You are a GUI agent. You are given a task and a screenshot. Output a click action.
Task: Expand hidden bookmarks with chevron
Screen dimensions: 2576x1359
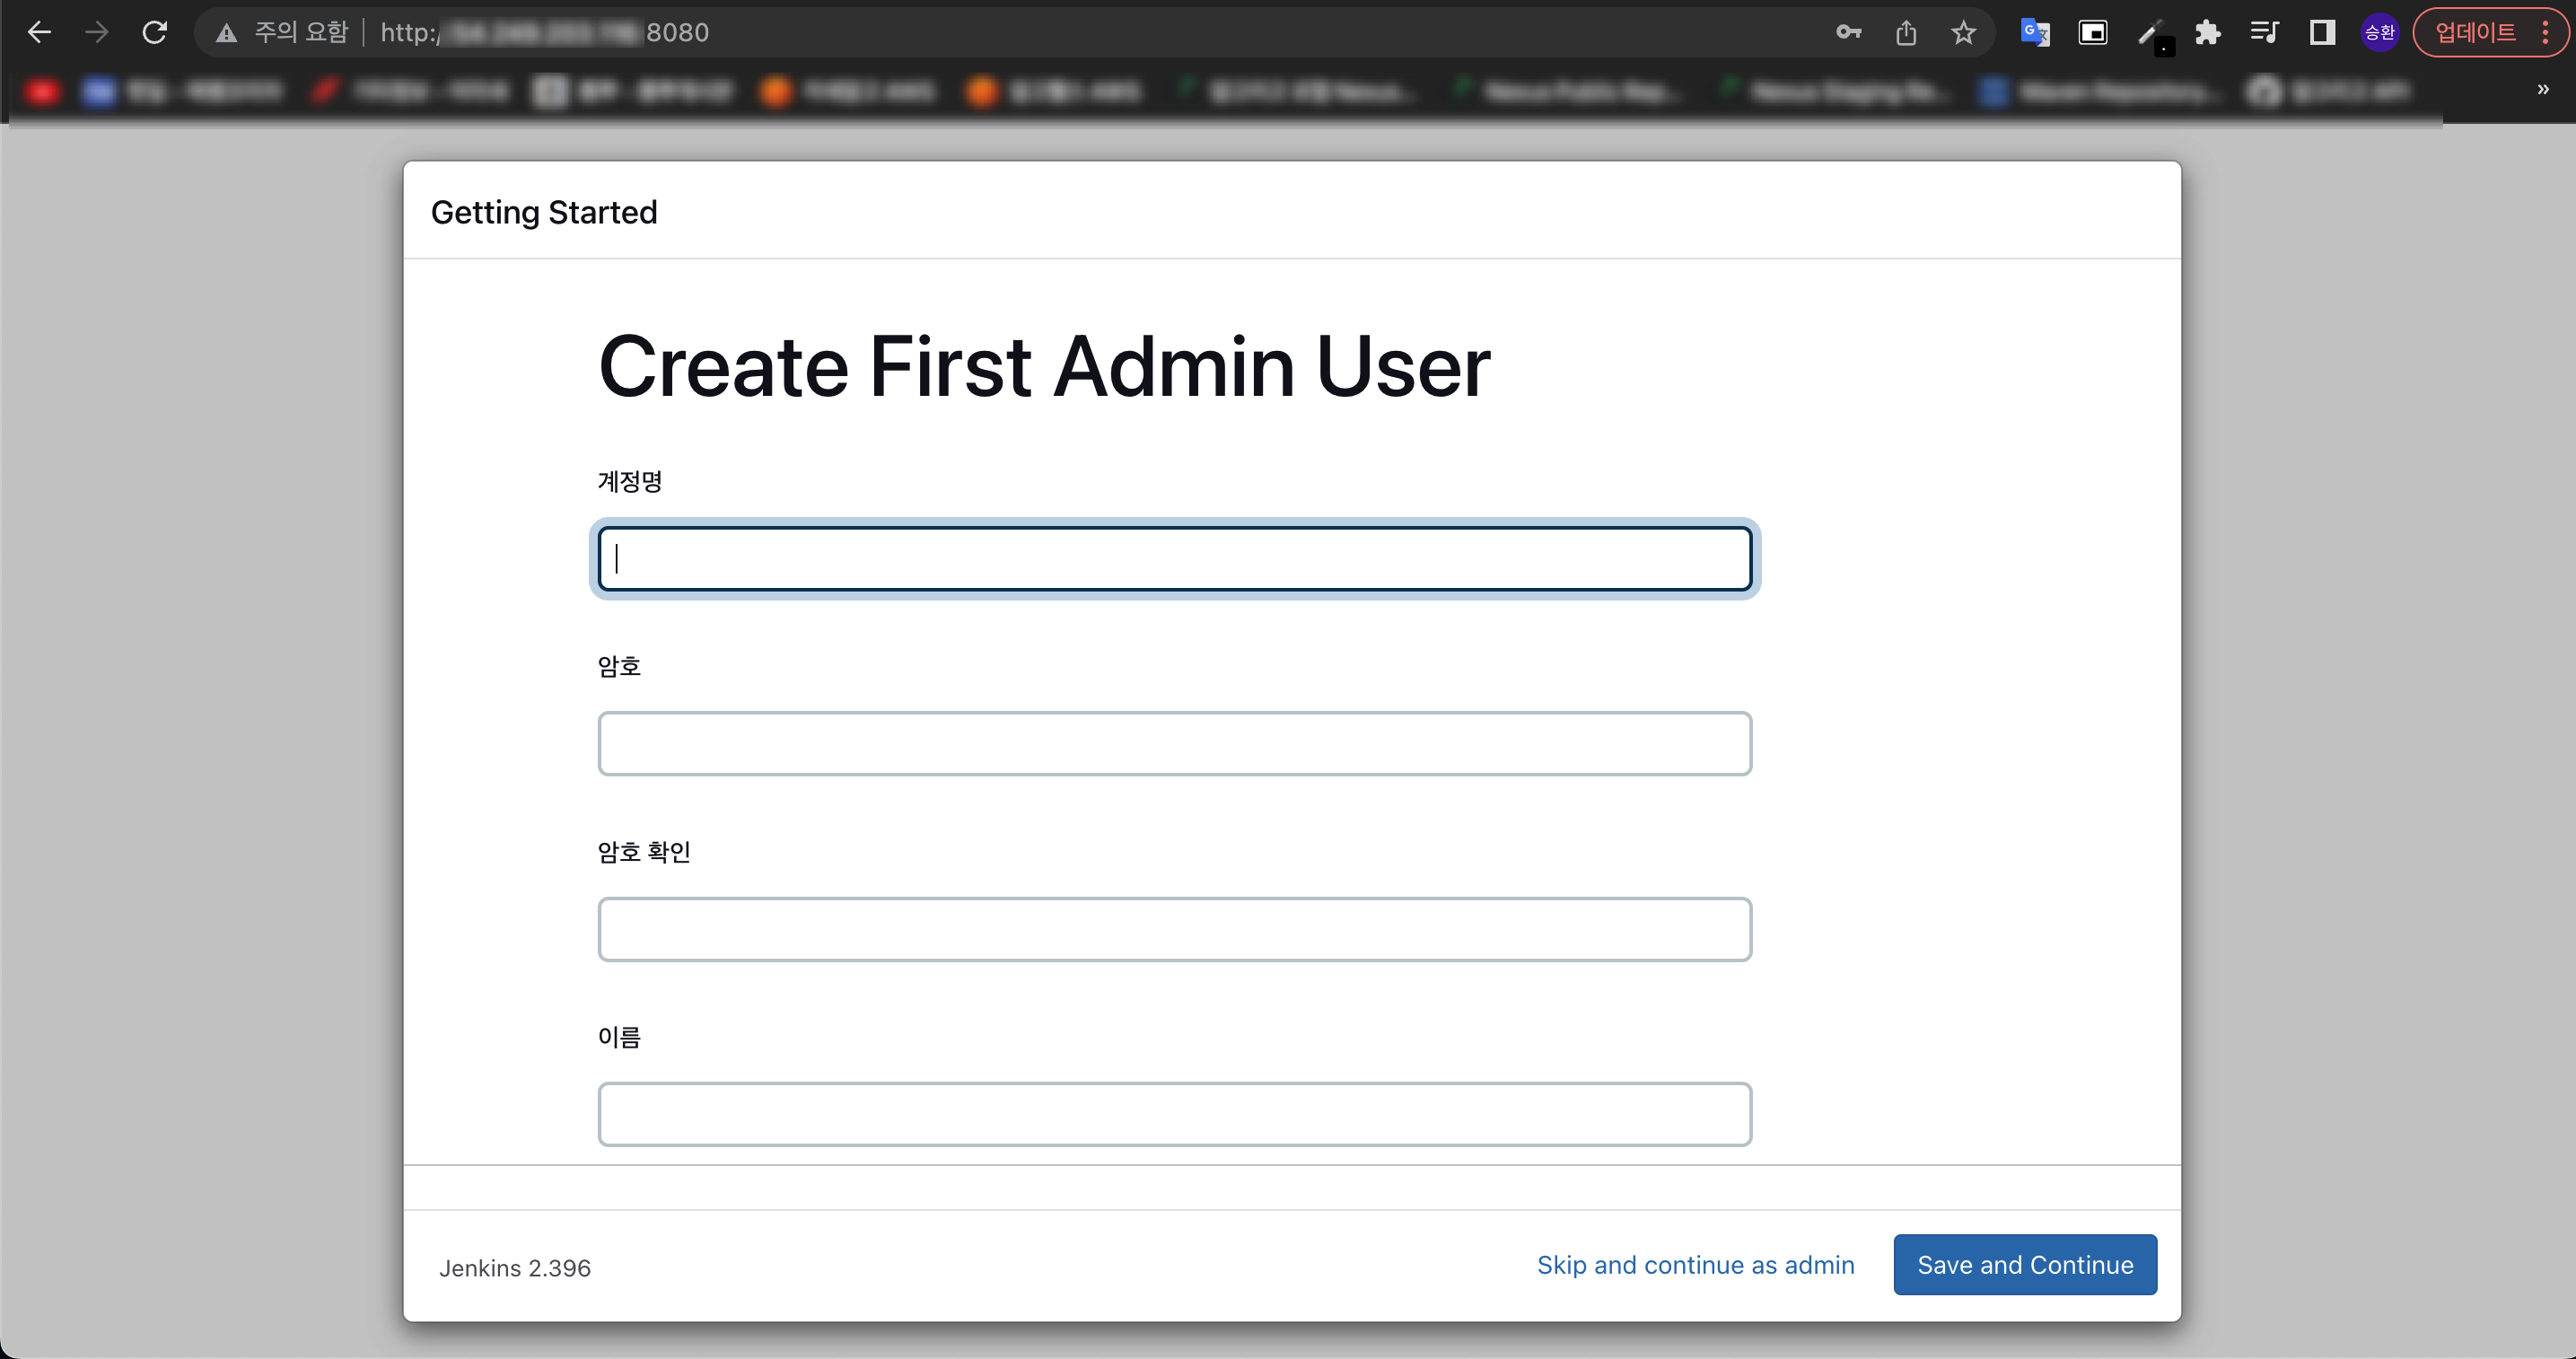(2543, 90)
